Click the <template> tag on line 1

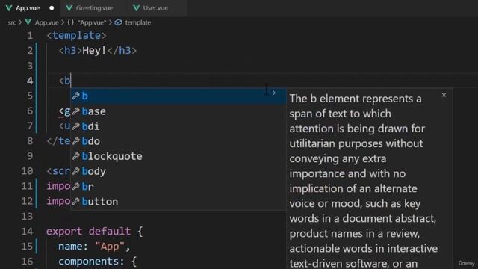click(x=76, y=36)
